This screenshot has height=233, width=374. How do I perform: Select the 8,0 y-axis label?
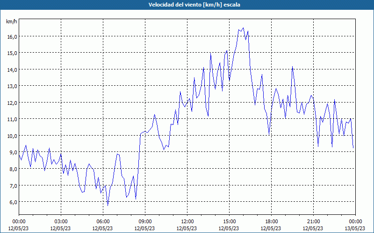pyautogui.click(x=13, y=169)
